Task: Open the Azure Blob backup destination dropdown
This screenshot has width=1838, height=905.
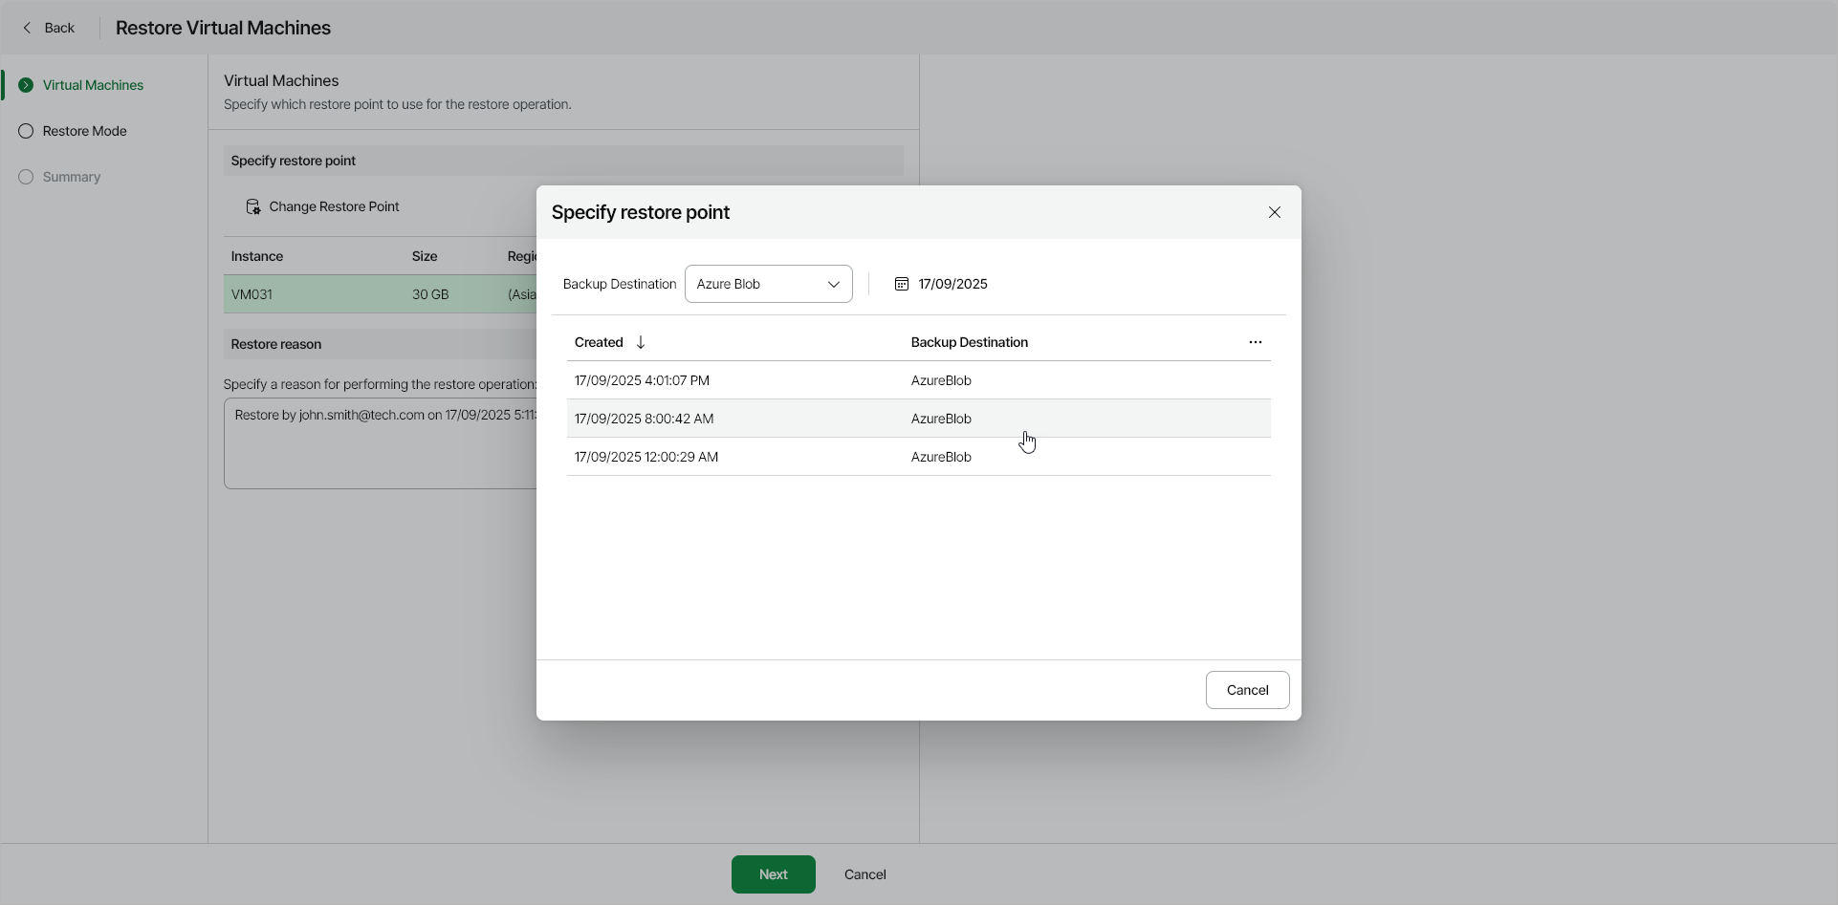Action: click(768, 283)
